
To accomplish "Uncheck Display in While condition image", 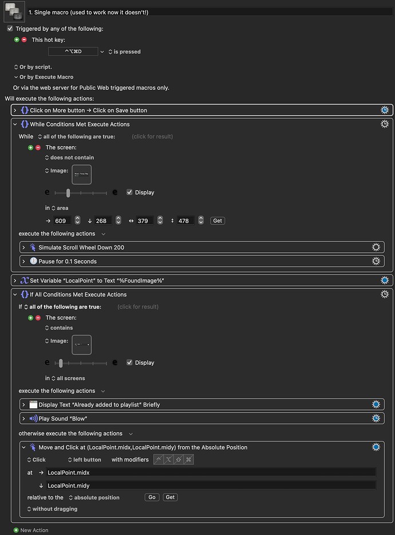I will [130, 193].
